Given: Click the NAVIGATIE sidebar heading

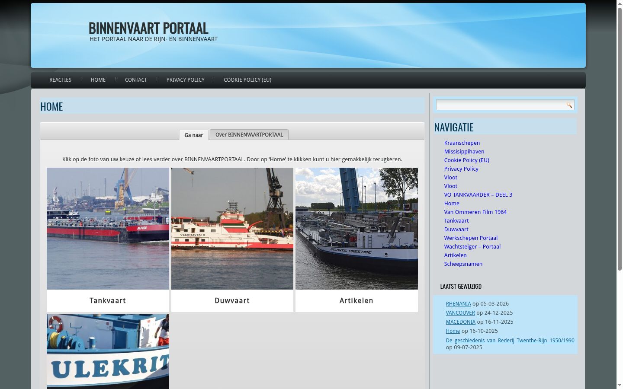Looking at the screenshot, I should pyautogui.click(x=454, y=127).
